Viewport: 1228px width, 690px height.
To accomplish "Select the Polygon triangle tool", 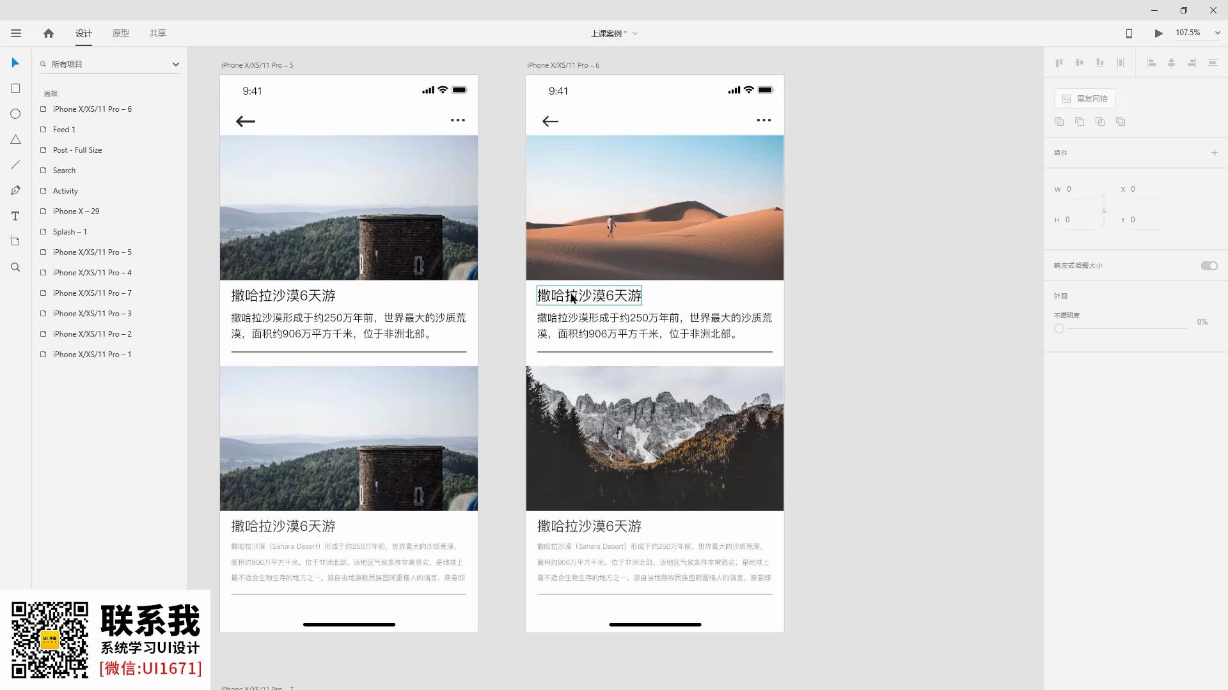I will 15,139.
